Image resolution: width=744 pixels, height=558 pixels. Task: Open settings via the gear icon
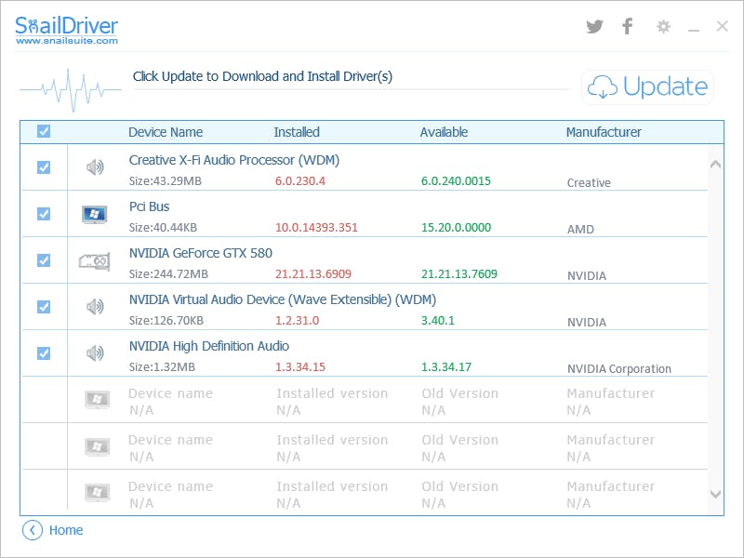[663, 26]
